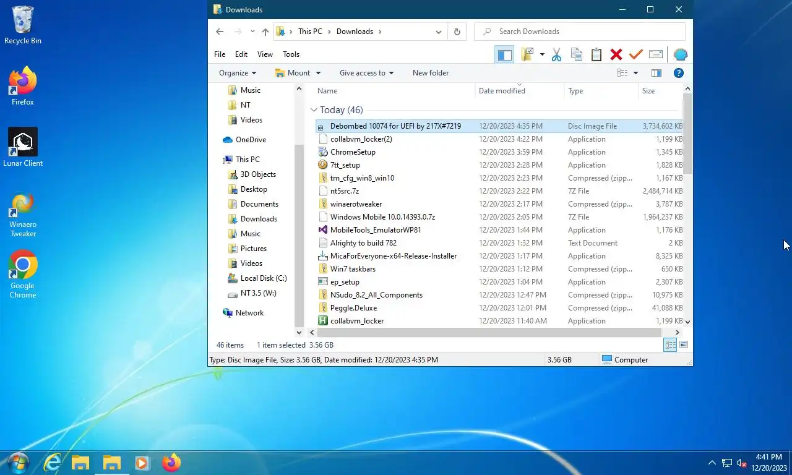Go up one folder level arrow
Viewport: 792px width, 475px height.
[265, 32]
